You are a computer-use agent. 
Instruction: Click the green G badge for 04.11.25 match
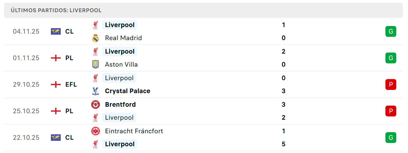click(391, 31)
